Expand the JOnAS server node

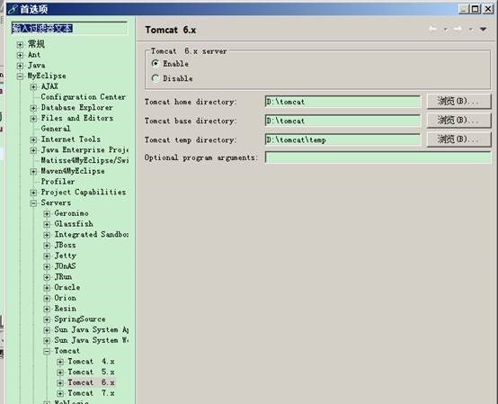(x=47, y=266)
